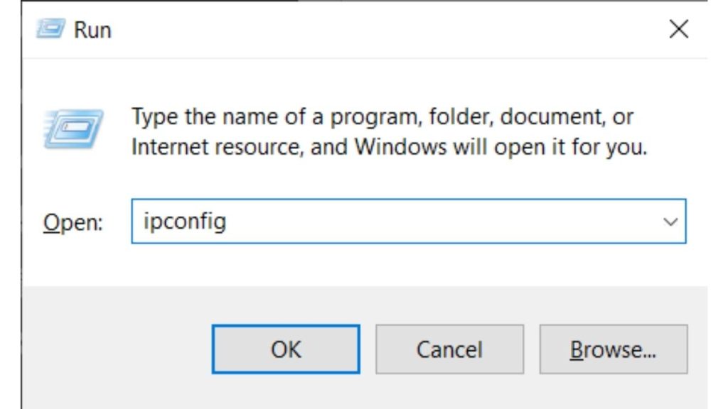Image resolution: width=728 pixels, height=409 pixels.
Task: Click the 'Type the name of a program' line
Action: click(382, 116)
